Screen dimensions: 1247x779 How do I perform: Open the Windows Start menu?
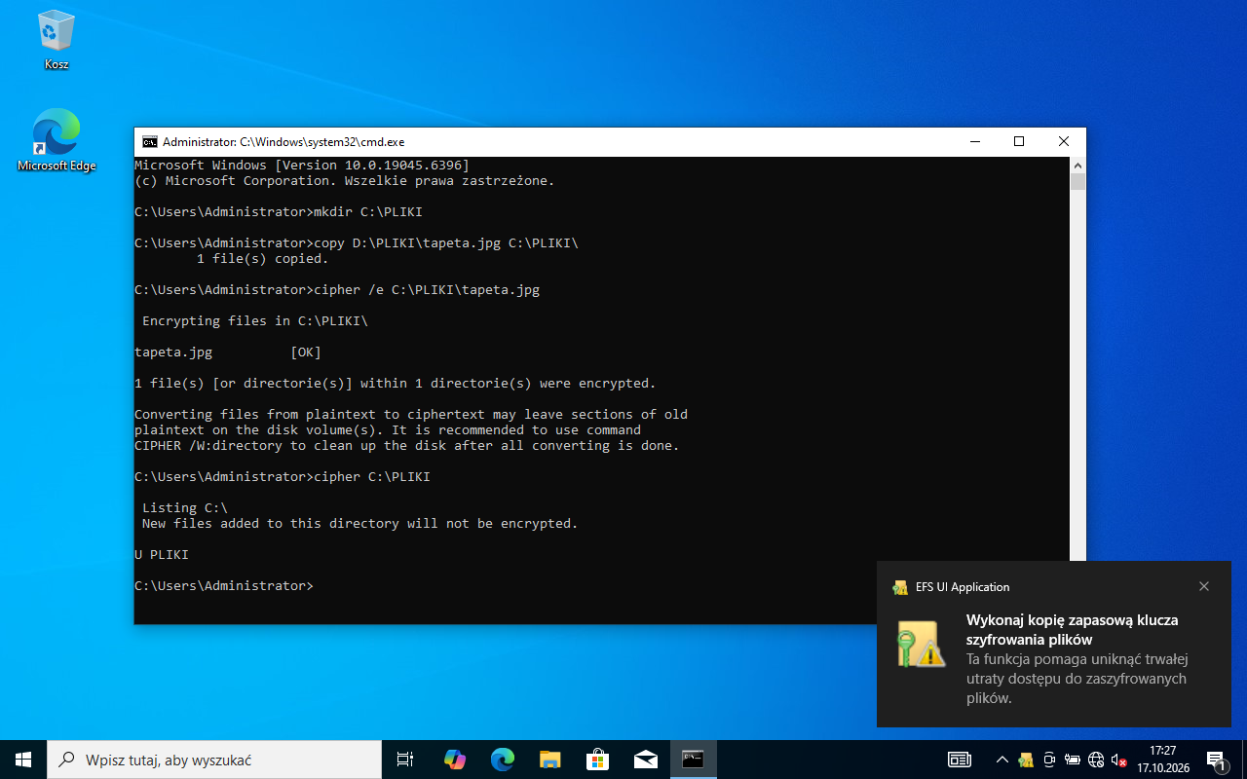pyautogui.click(x=23, y=760)
